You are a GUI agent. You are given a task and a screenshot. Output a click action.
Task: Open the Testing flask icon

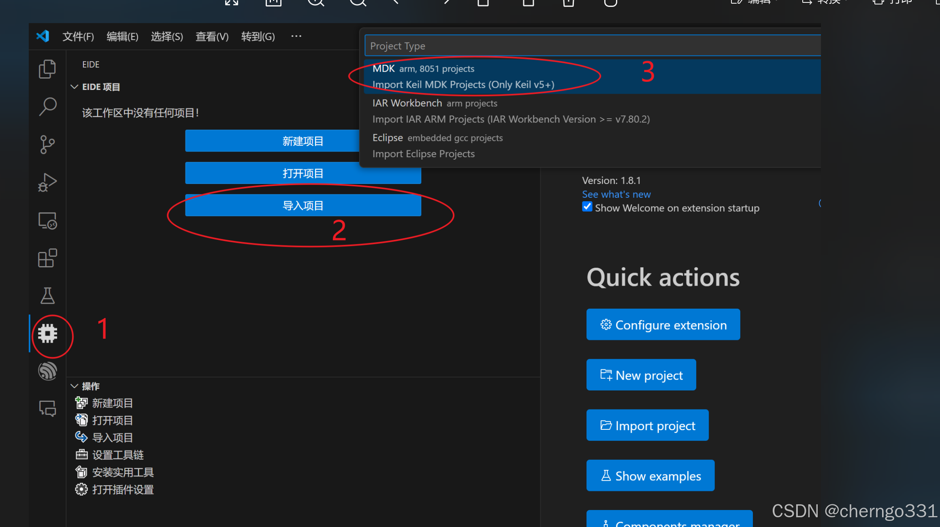point(47,296)
